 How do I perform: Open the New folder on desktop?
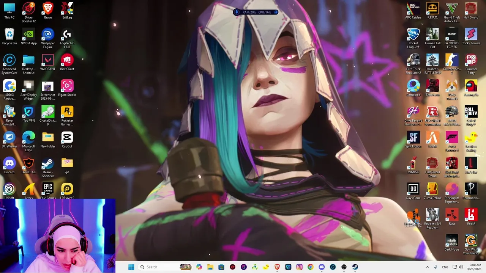tap(48, 140)
